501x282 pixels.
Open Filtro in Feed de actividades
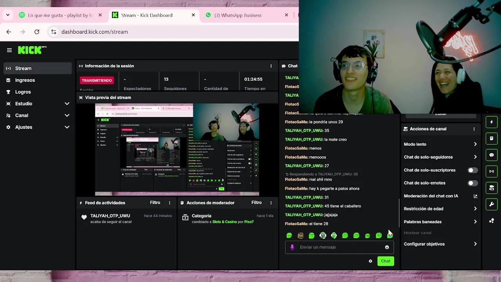[x=155, y=202]
